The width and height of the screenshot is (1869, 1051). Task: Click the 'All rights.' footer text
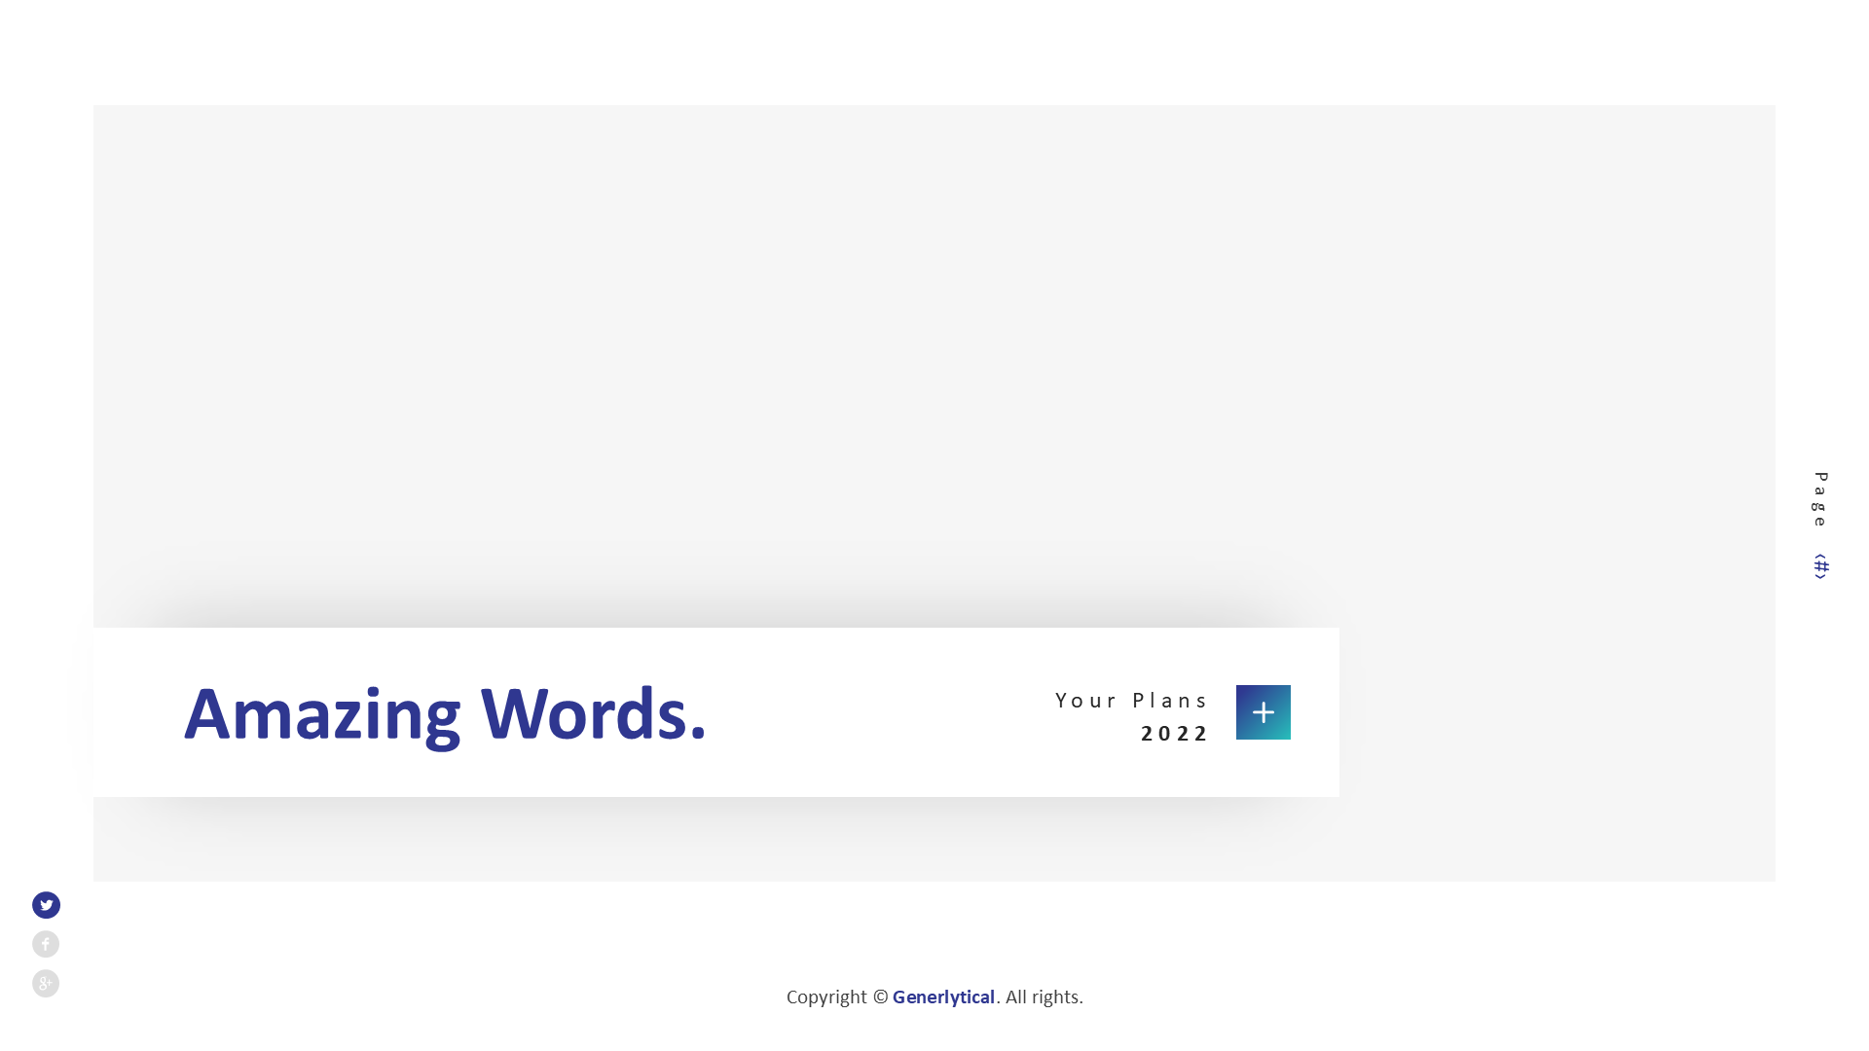[1044, 997]
